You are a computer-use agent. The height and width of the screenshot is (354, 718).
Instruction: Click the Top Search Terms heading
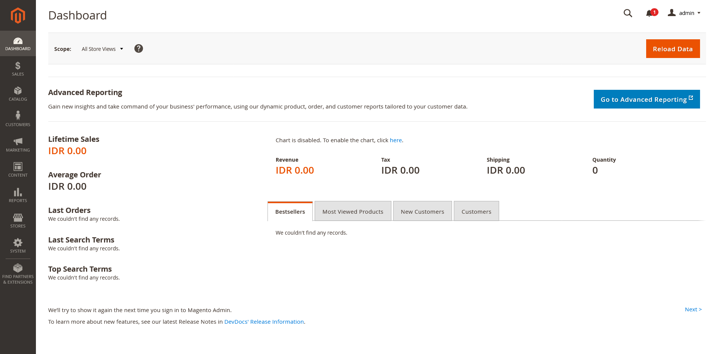(x=80, y=269)
